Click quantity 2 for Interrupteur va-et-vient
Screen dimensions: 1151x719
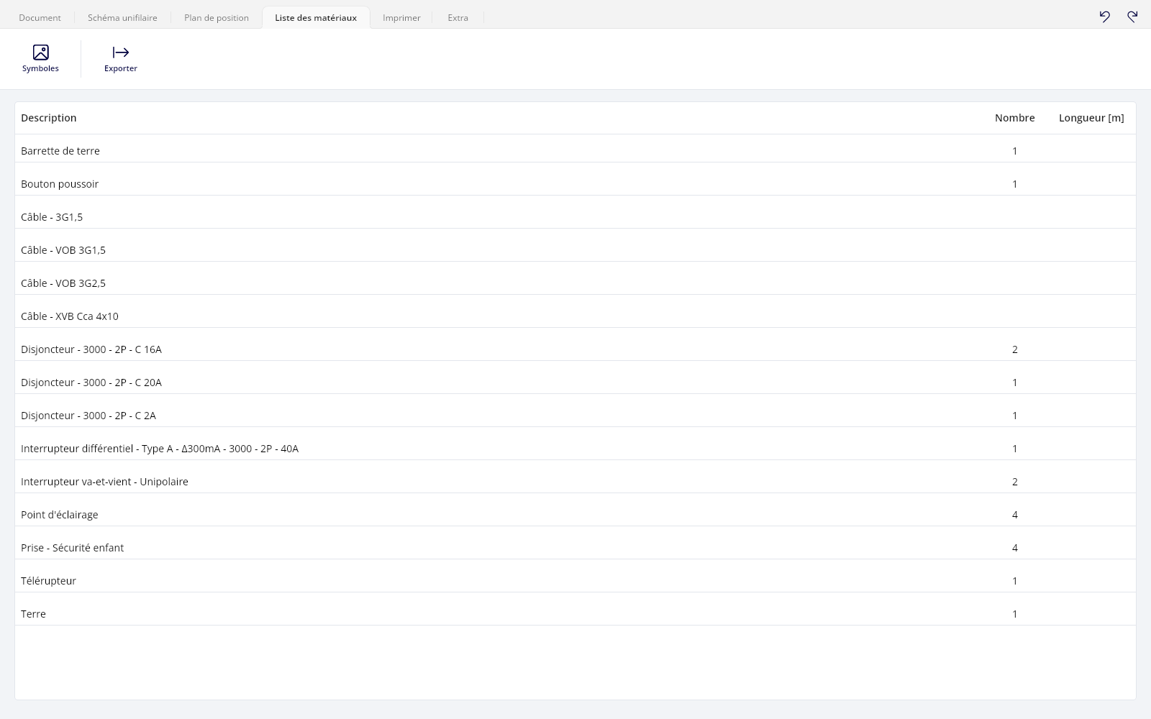tap(1015, 482)
